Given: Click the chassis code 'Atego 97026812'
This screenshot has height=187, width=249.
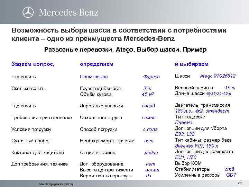Looking at the screenshot, I should pyautogui.click(x=218, y=76).
